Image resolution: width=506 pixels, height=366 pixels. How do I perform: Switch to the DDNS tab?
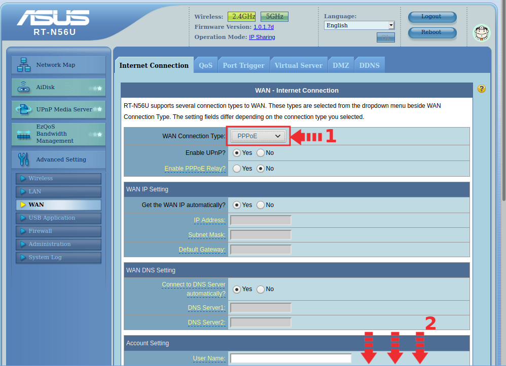click(x=369, y=65)
